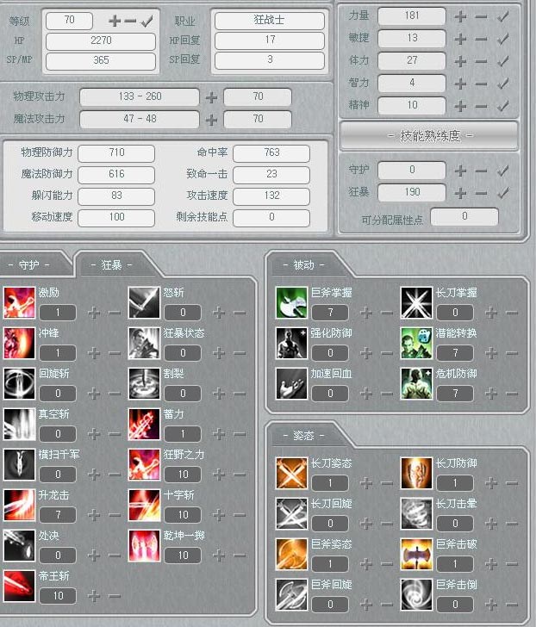
Task: Increase 体力 with its plus button
Action: [x=460, y=61]
